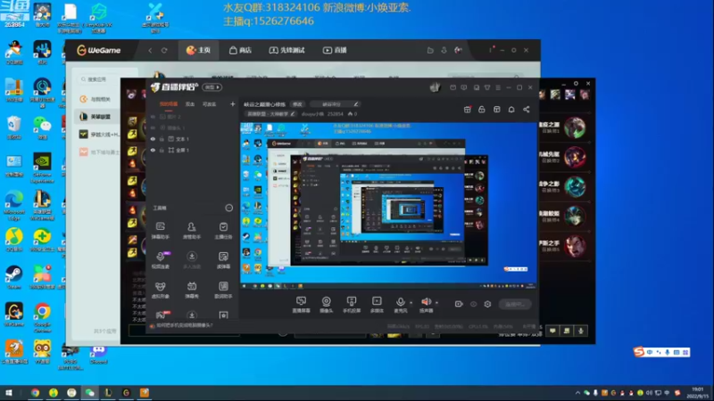
Task: Open hamburger menu in streaming app title bar
Action: pos(498,87)
